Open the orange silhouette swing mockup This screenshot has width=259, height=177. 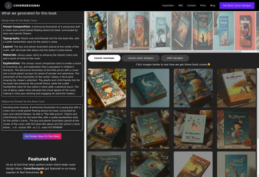click(x=107, y=129)
